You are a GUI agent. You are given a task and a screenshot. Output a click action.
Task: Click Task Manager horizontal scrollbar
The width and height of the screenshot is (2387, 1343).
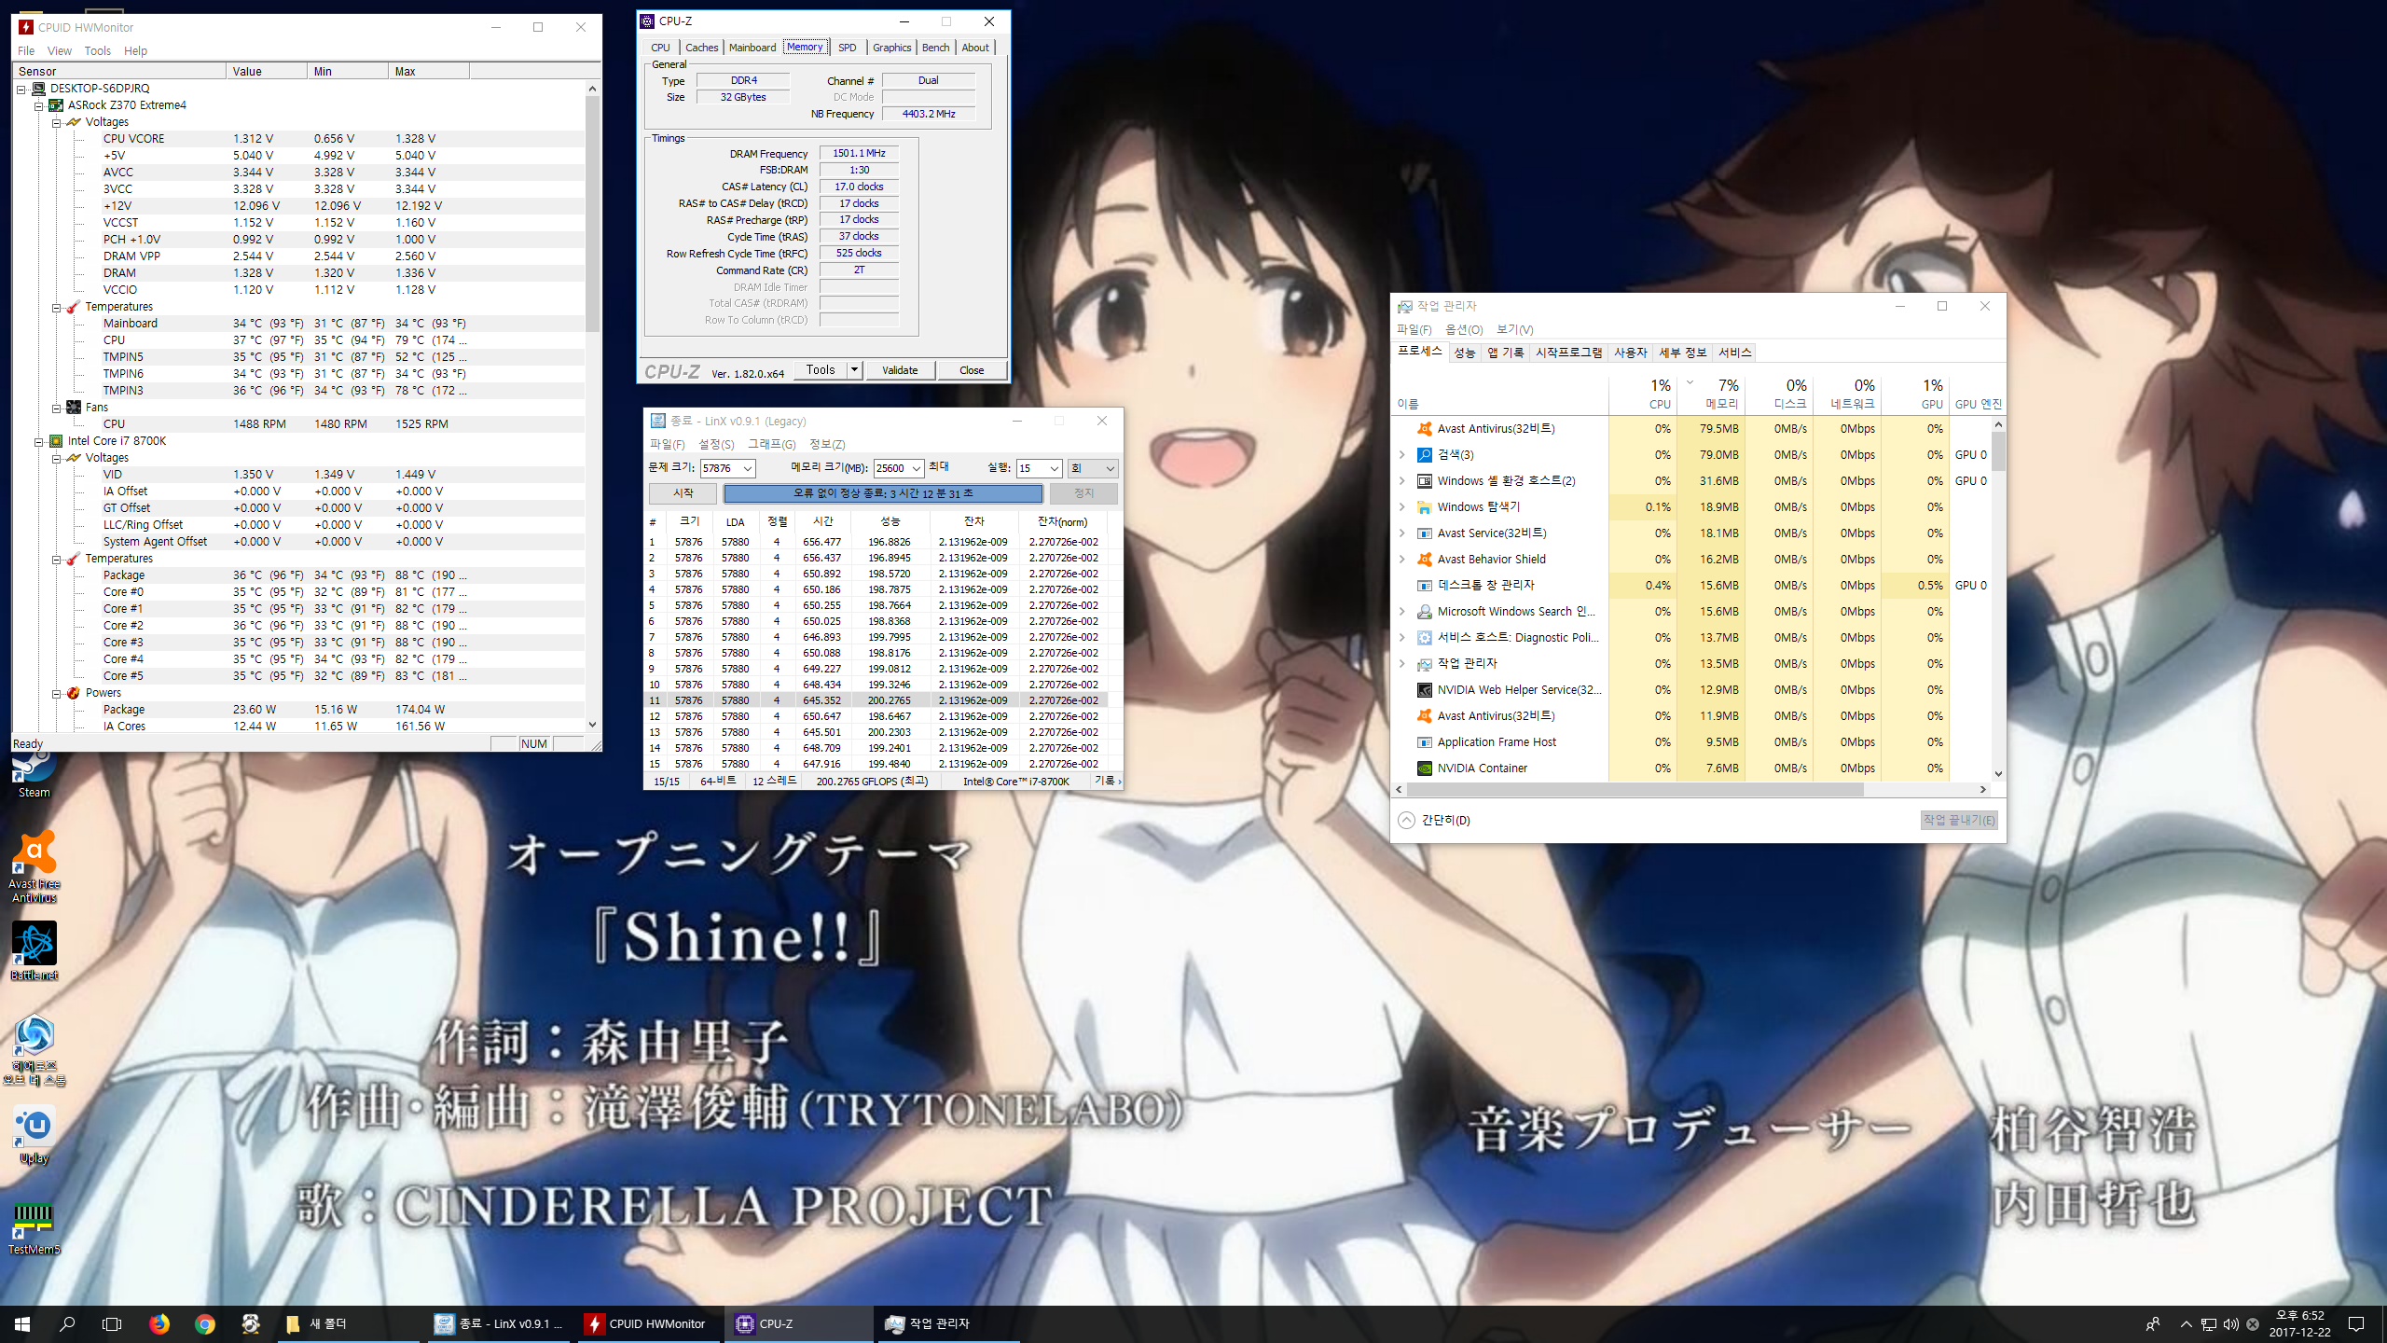pos(1636,790)
